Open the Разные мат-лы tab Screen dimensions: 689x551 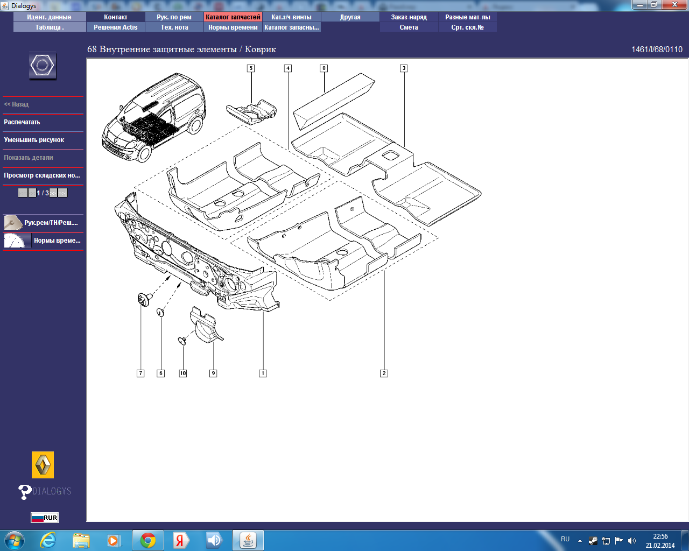point(468,17)
